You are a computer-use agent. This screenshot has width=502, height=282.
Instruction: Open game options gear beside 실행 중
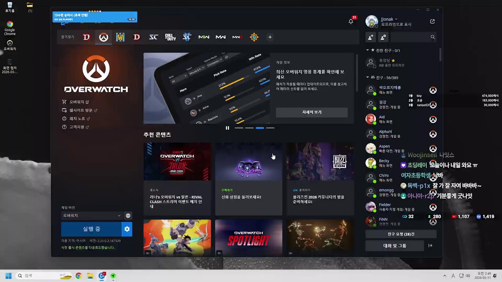tap(127, 229)
